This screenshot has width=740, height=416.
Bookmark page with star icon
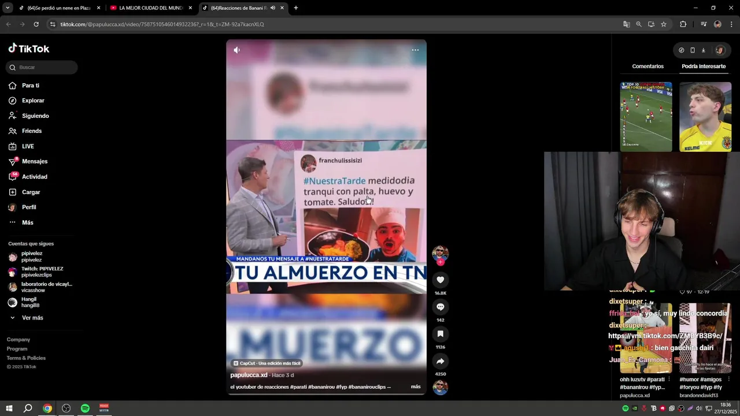664,24
